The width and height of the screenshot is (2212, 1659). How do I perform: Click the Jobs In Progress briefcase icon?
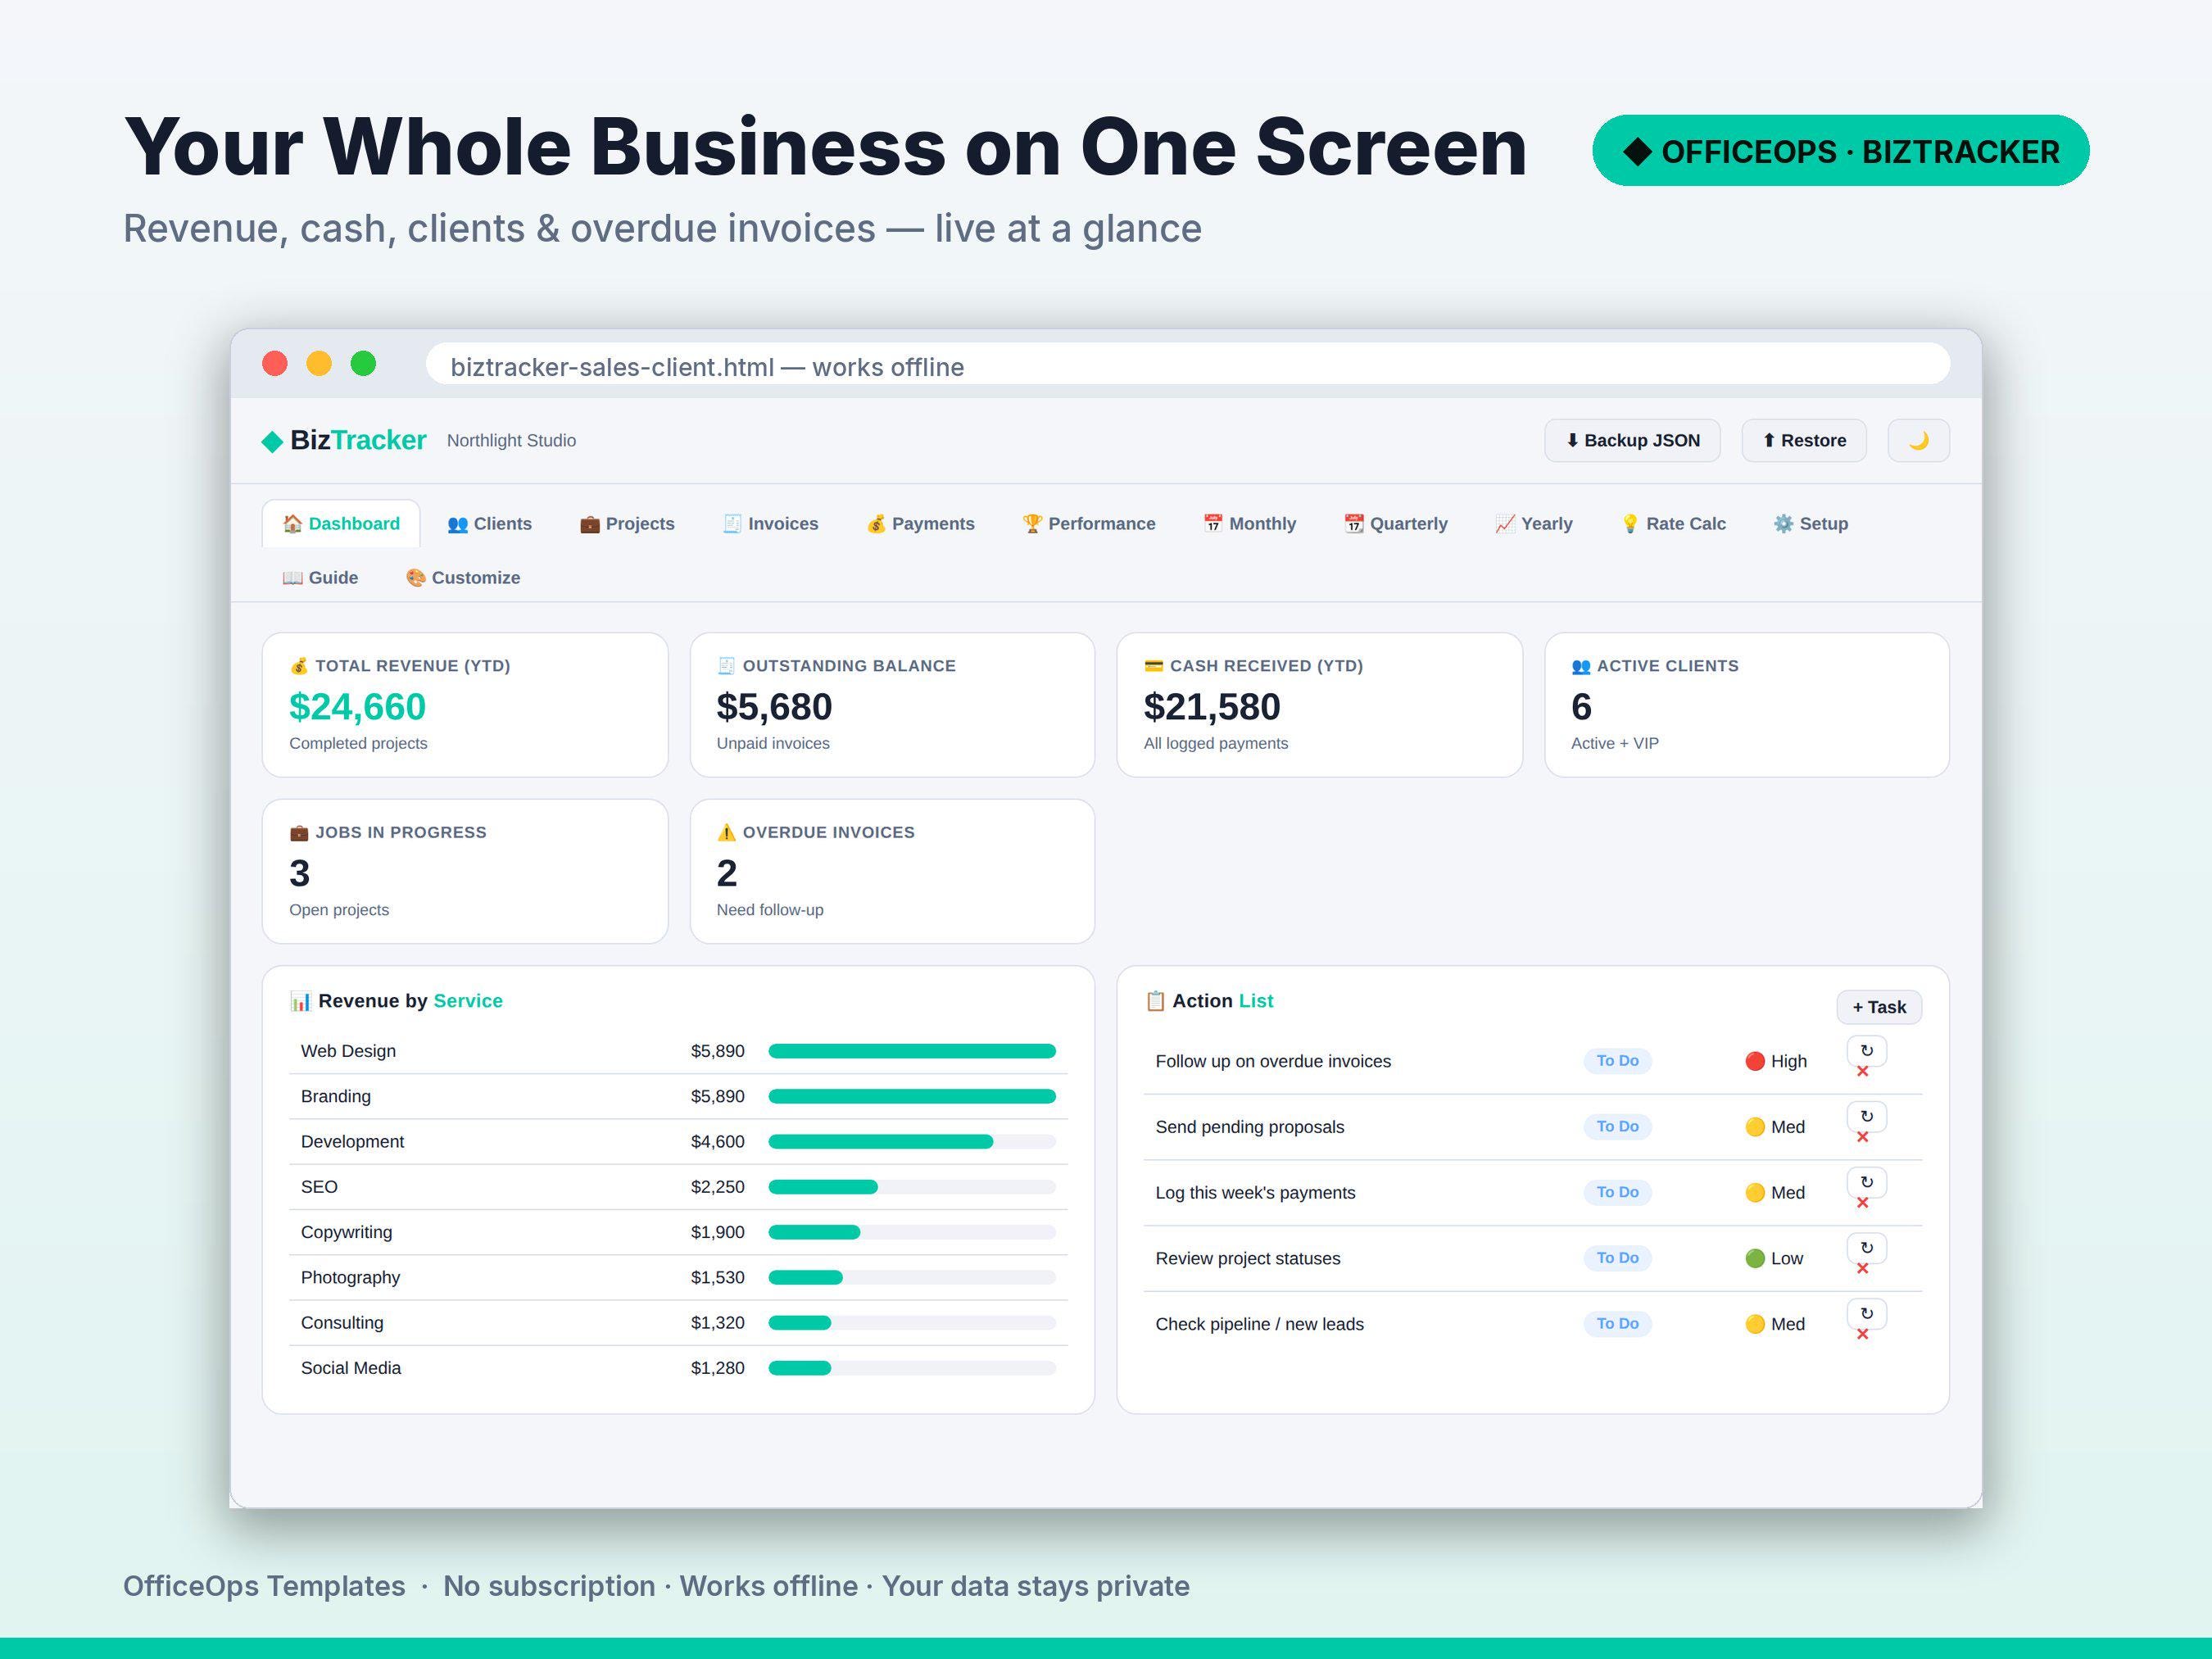[299, 832]
